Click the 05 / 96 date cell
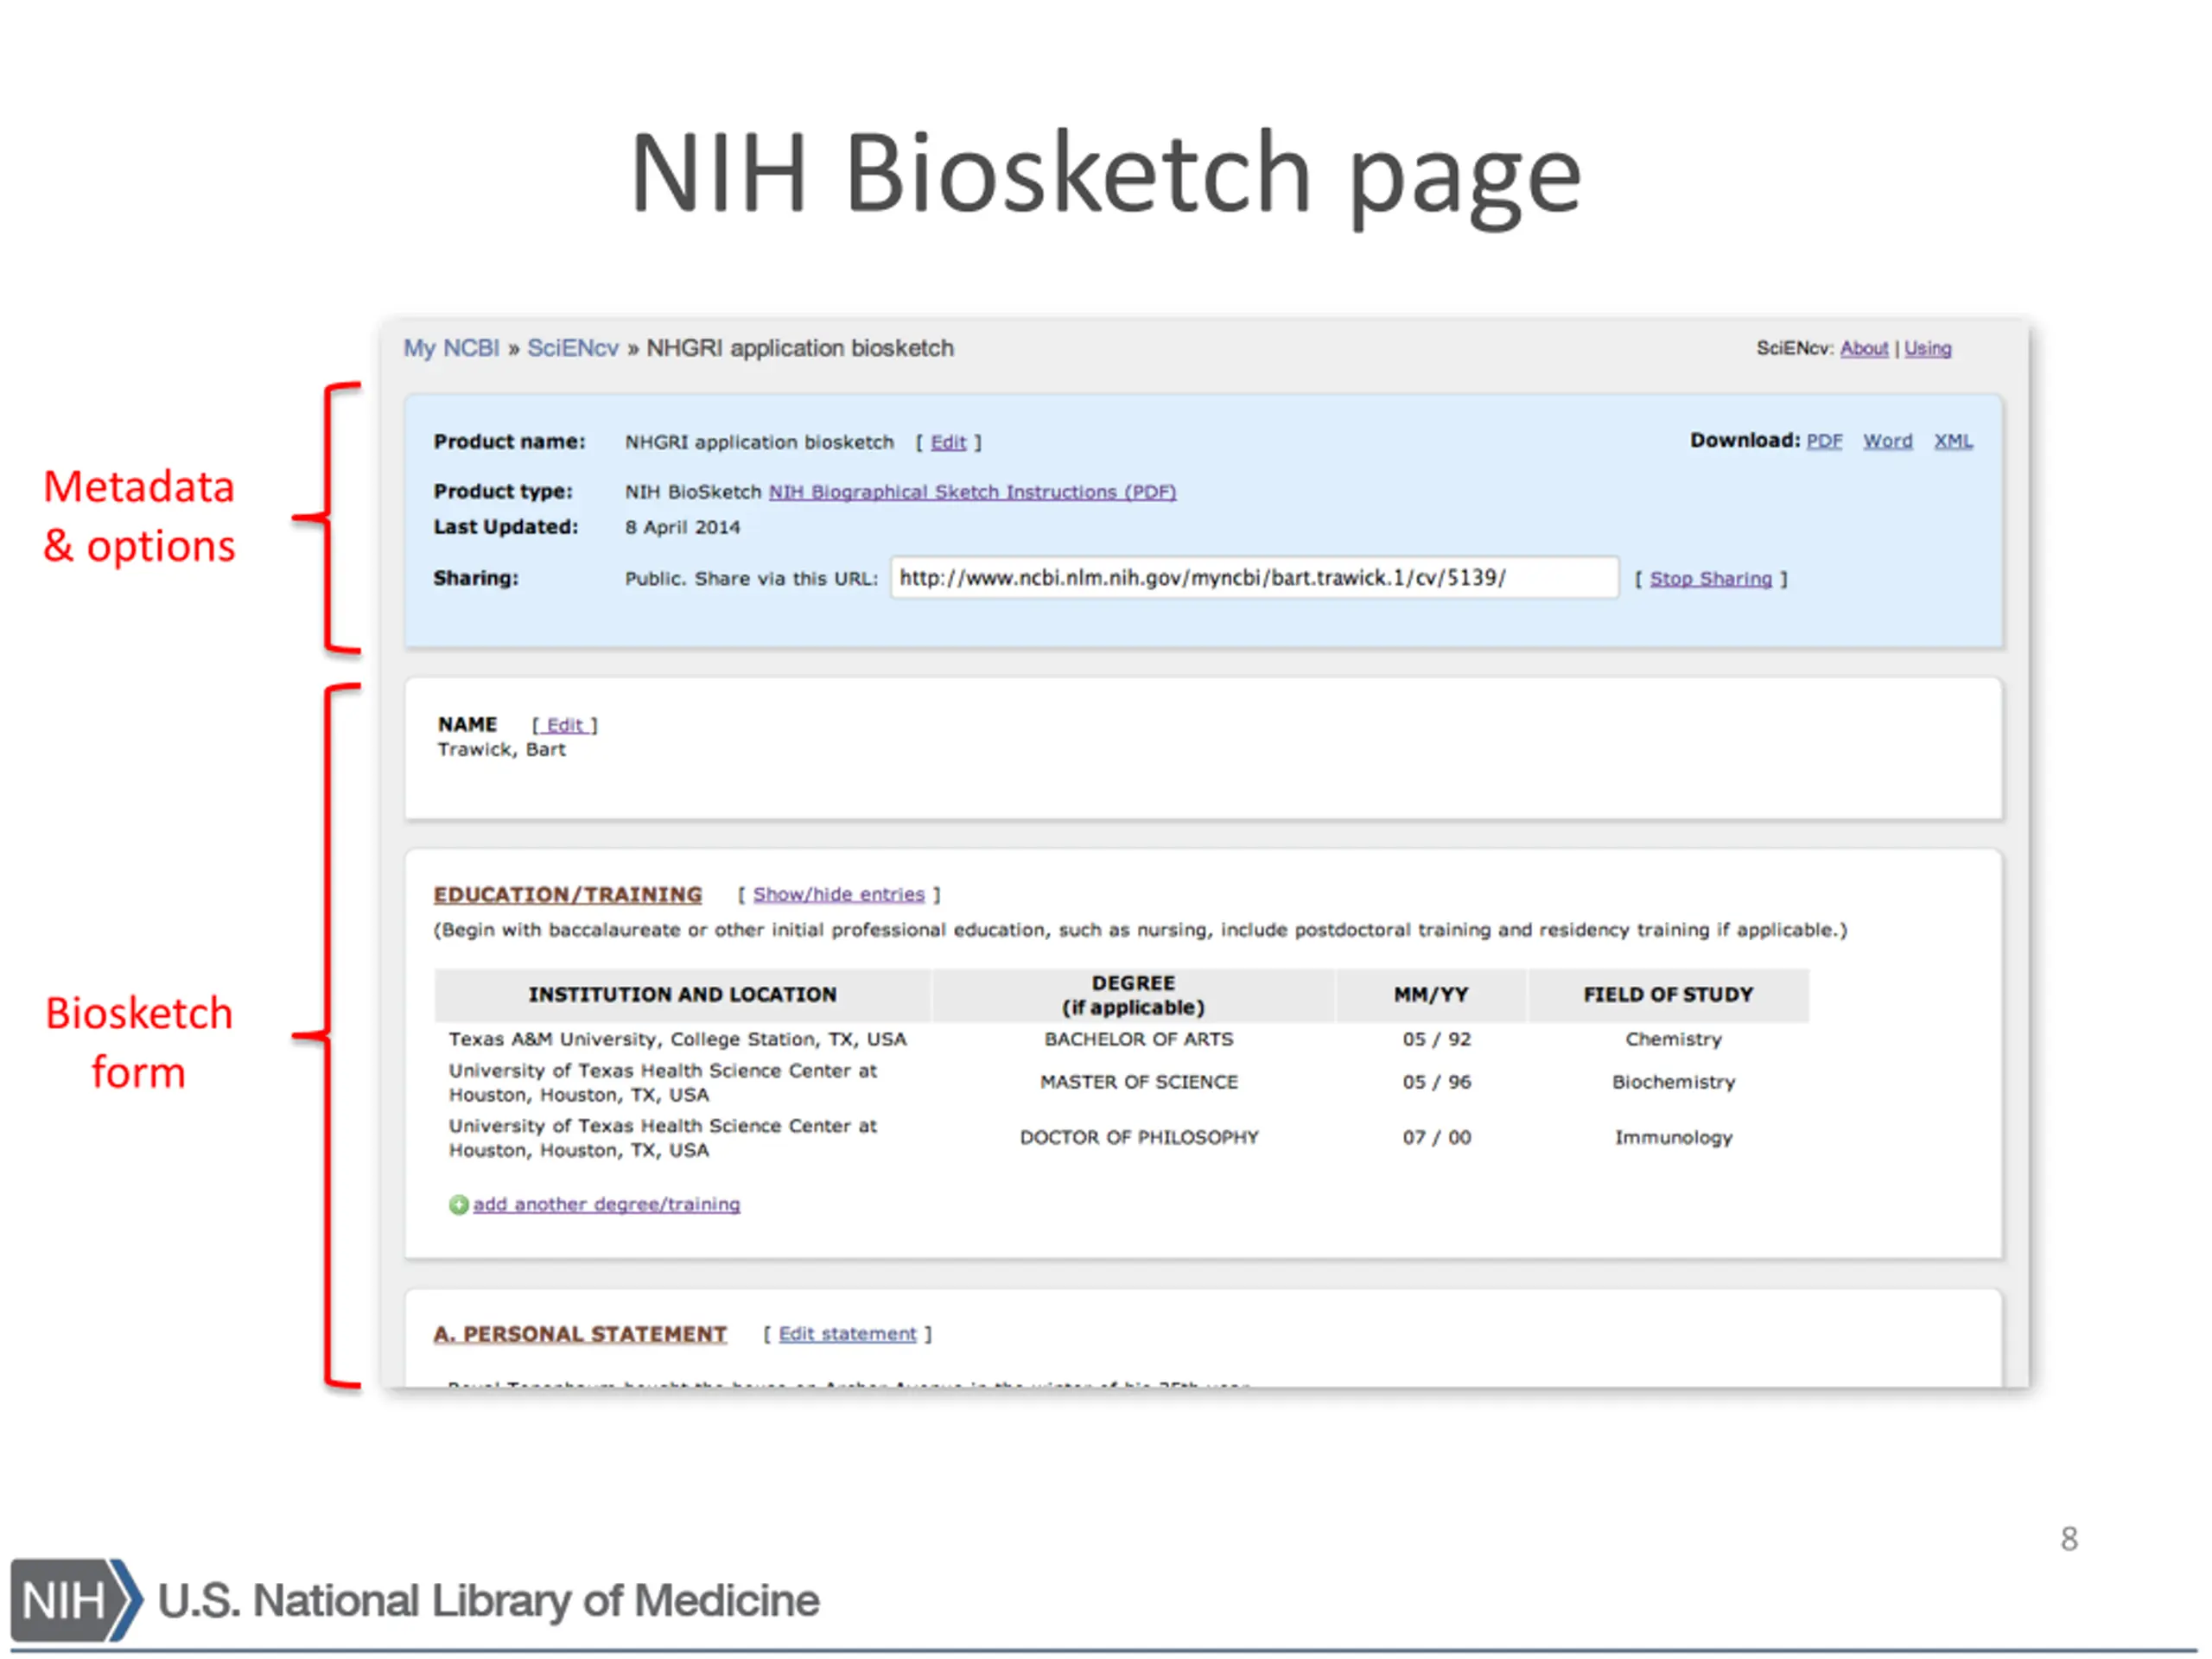 click(1436, 1082)
